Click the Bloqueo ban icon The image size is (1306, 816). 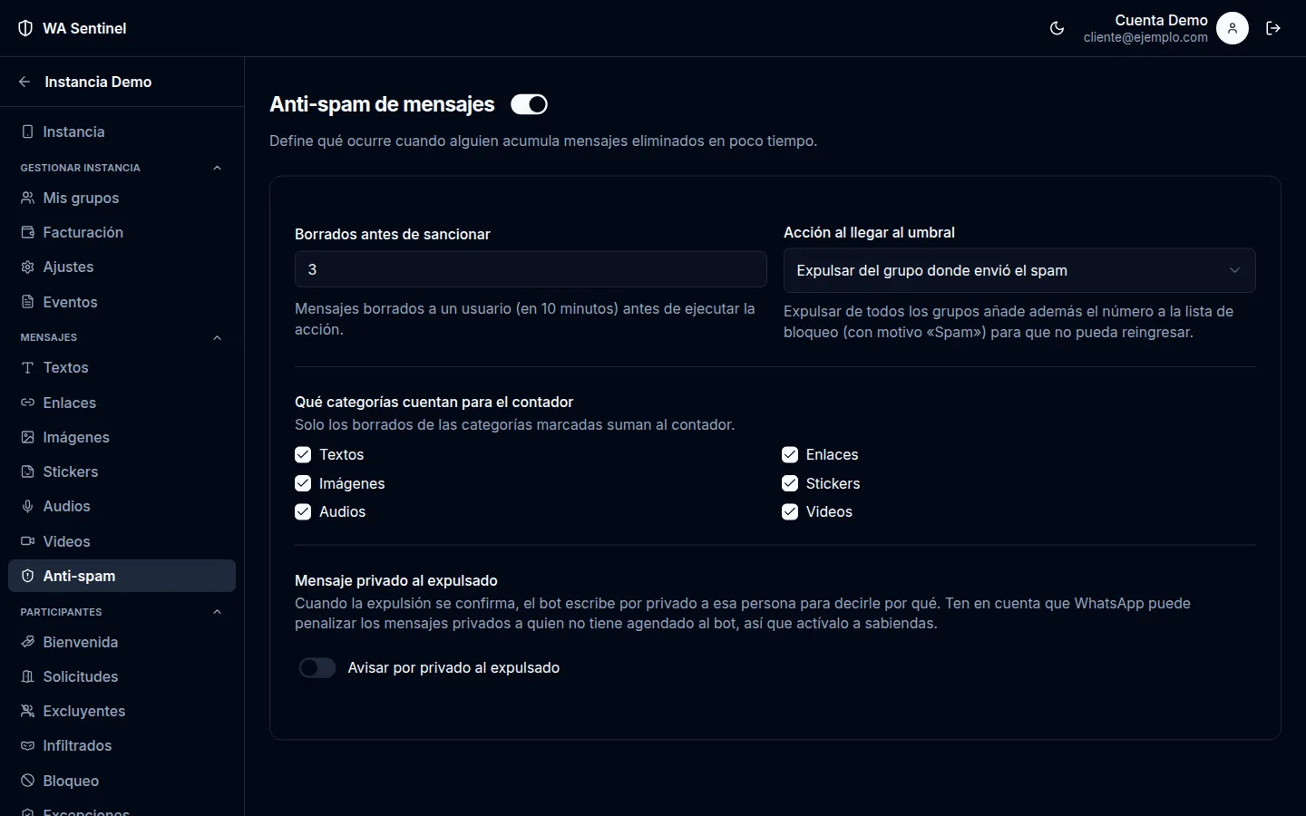(27, 781)
